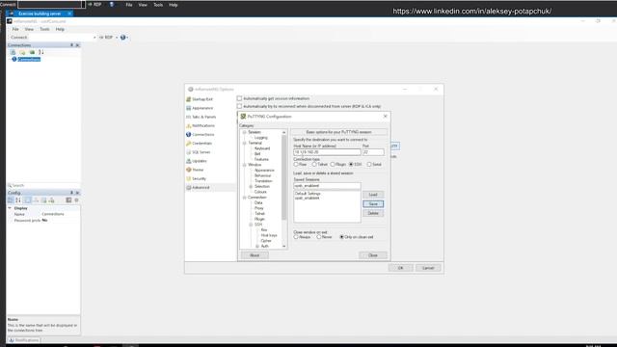Expand Selection node in category tree
Image resolution: width=617 pixels, height=347 pixels.
click(251, 186)
